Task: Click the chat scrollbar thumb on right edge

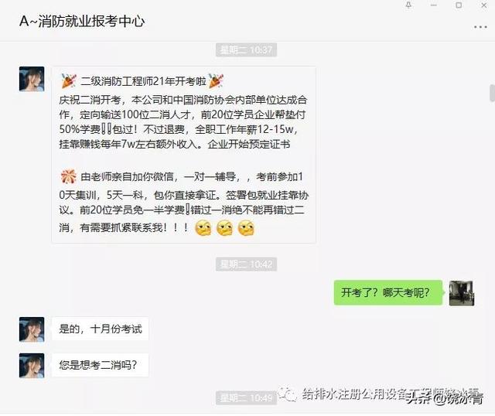Action: pos(492,93)
